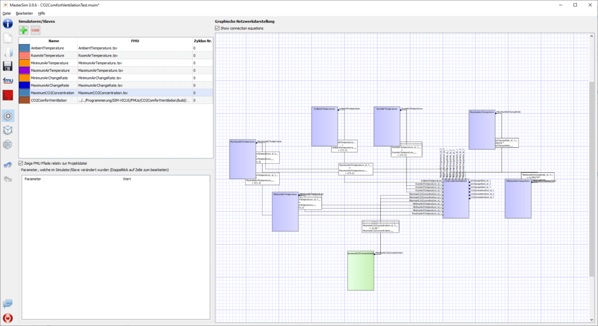Image resolution: width=598 pixels, height=326 pixels.
Task: Open the program info (blue i) icon
Action: [8, 24]
